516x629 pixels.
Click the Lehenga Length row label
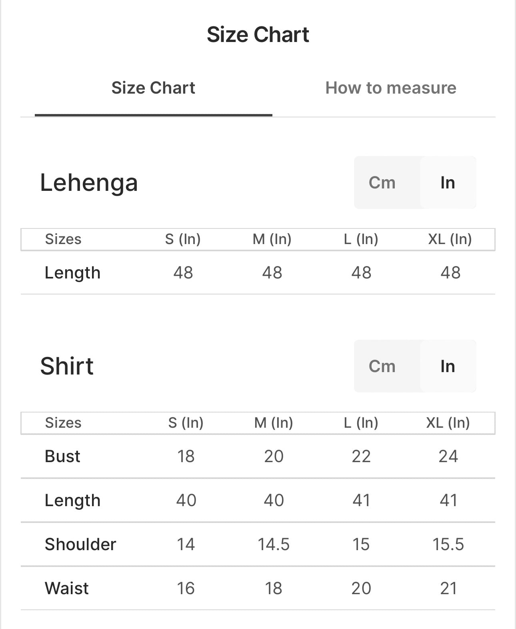pyautogui.click(x=72, y=273)
